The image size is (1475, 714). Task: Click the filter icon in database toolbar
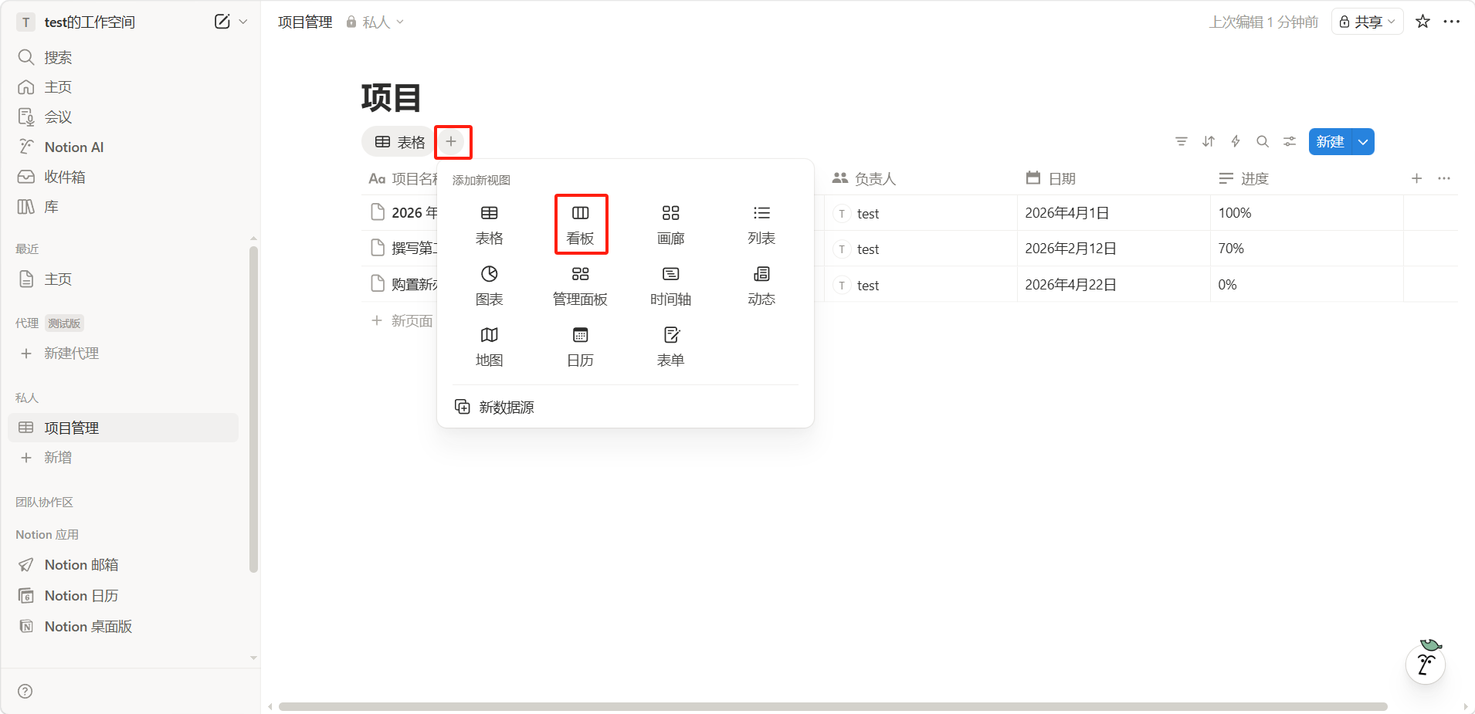click(1181, 141)
